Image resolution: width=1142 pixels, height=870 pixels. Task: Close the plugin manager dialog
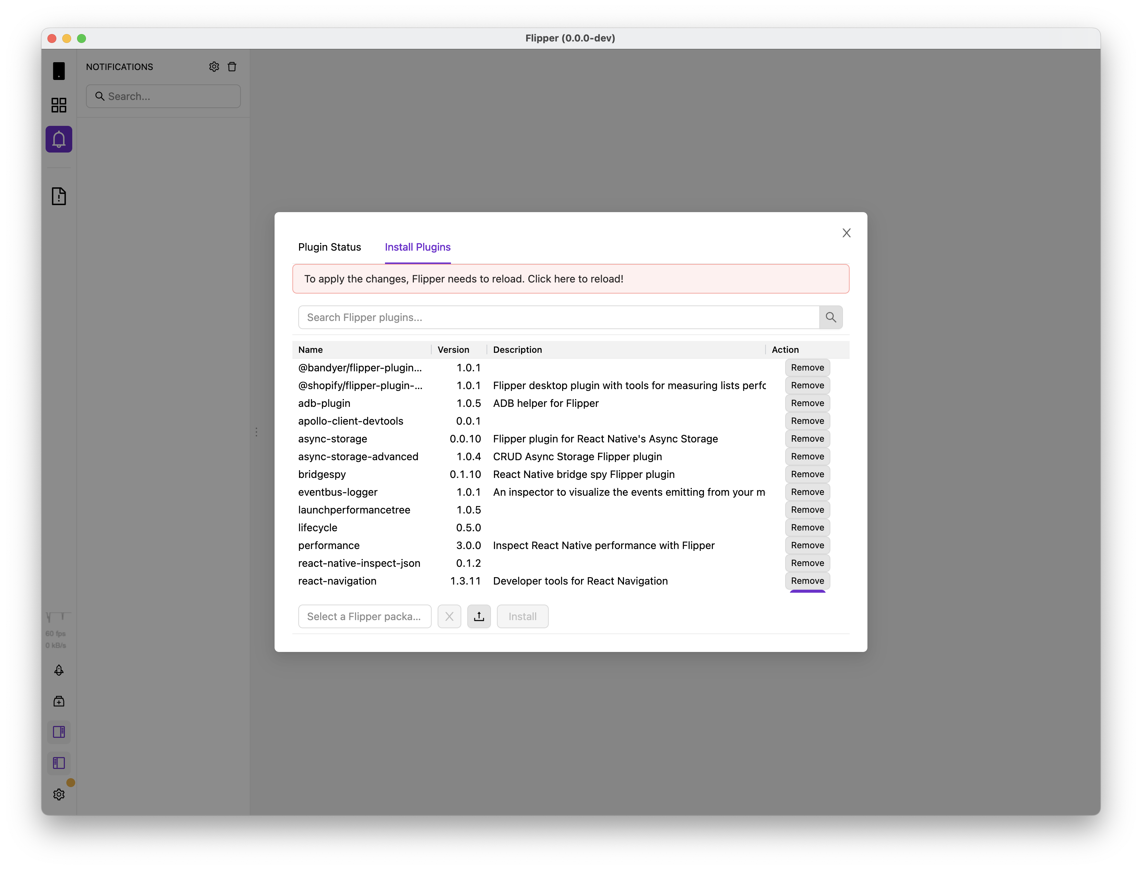coord(846,233)
